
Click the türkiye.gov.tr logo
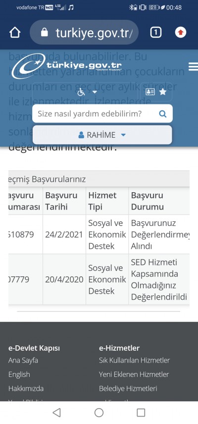pos(67,66)
